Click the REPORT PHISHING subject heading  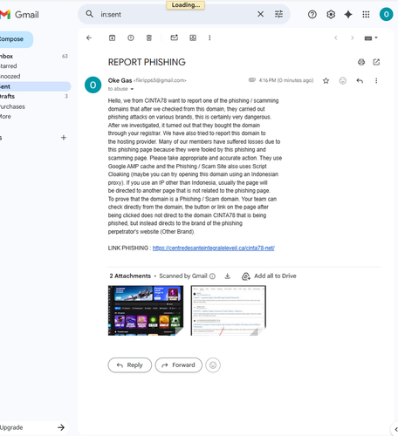(147, 62)
